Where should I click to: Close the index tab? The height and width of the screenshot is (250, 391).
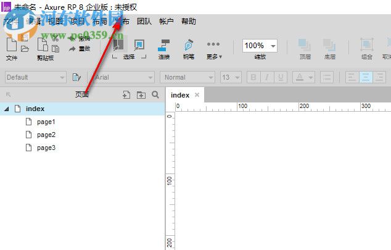click(197, 95)
